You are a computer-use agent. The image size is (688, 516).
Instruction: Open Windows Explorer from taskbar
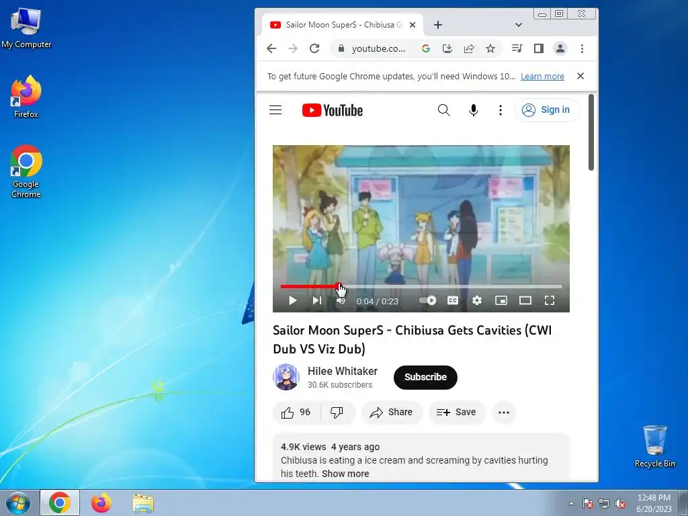coord(143,503)
